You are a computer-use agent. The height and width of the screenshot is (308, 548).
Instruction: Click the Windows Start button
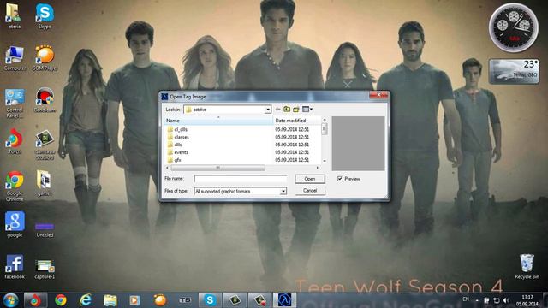tap(10, 300)
